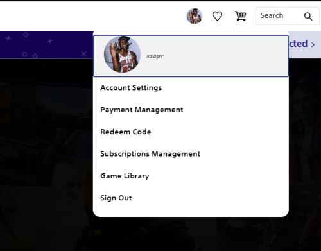Open Subscriptions Management
Screen dimensions: 321x251
(150, 154)
